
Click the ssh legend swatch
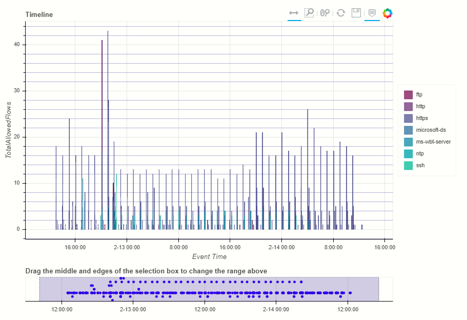(x=409, y=166)
